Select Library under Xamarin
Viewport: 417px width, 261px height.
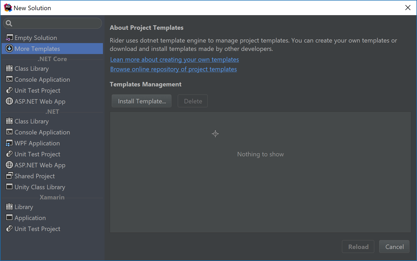coord(52,207)
